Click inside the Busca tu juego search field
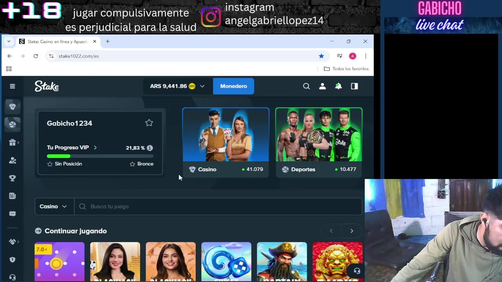The image size is (502, 282). pos(218,206)
